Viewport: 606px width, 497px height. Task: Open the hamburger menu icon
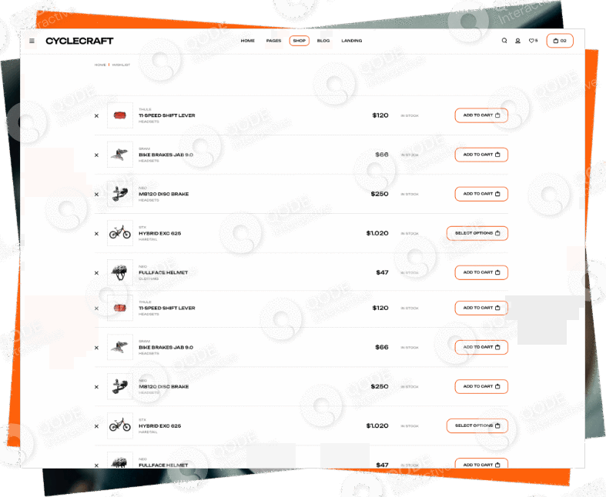(32, 41)
